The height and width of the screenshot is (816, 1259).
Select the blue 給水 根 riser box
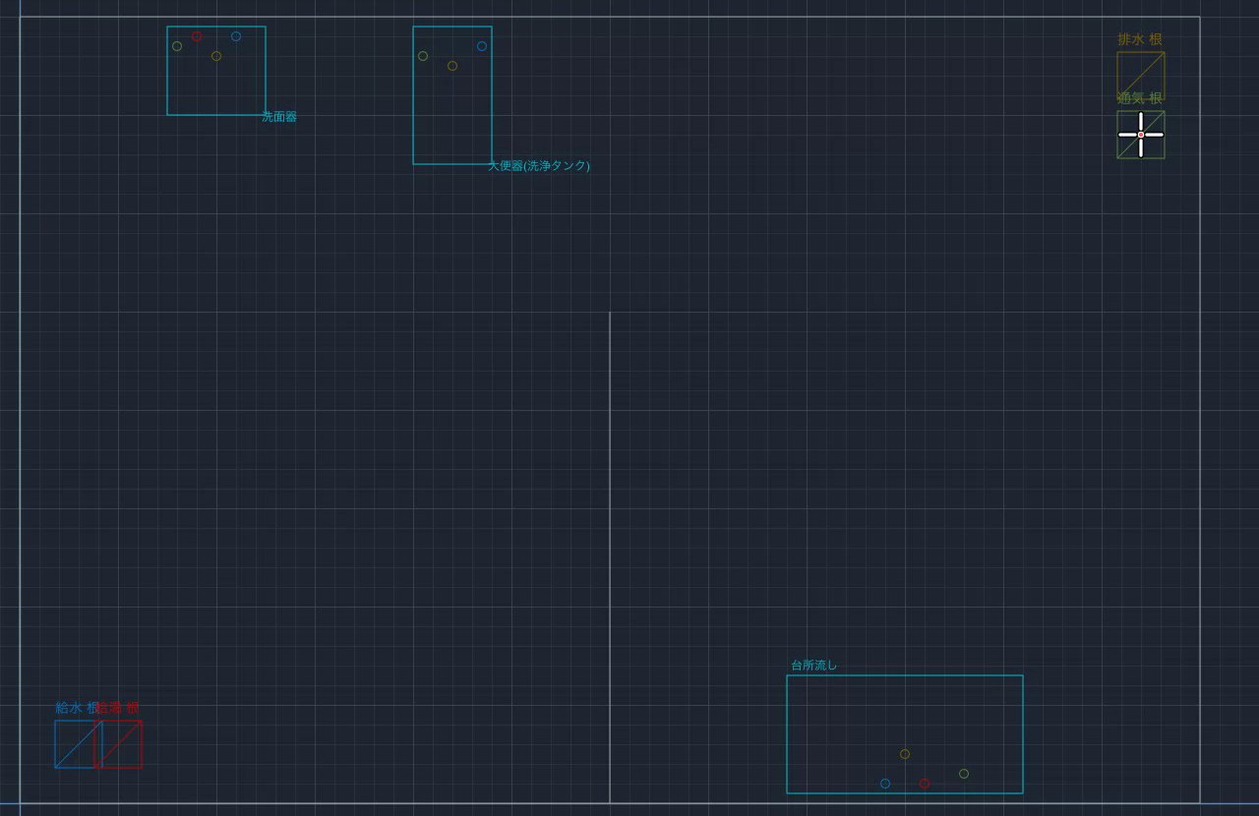79,744
